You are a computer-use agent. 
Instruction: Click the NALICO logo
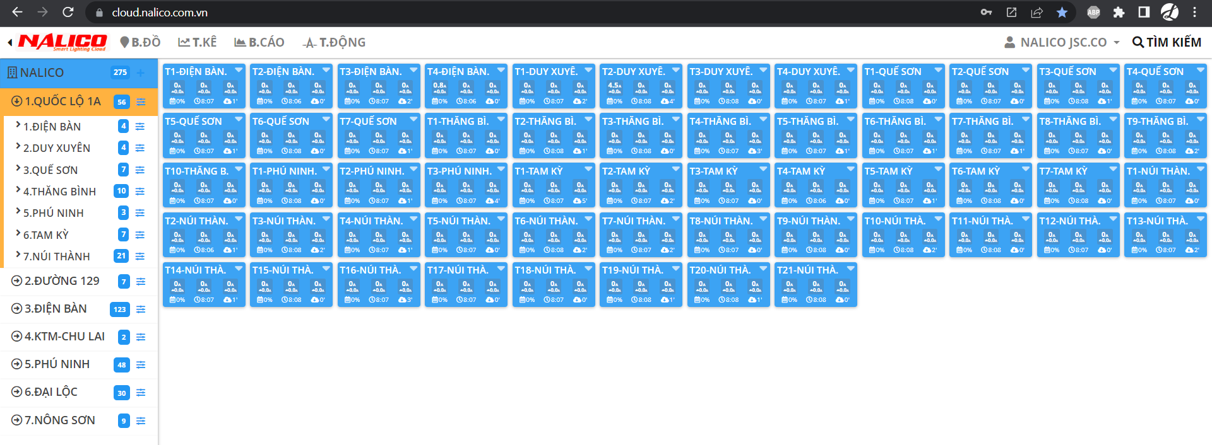[62, 42]
